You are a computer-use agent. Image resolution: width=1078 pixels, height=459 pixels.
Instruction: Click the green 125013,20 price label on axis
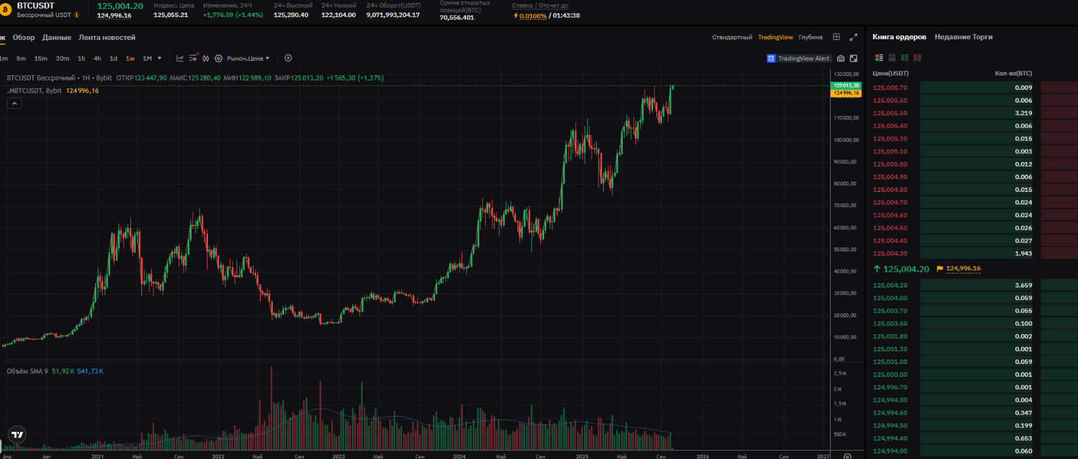tap(846, 85)
